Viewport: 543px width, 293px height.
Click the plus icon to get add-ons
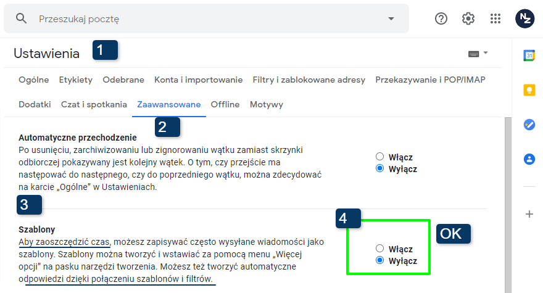tap(529, 214)
